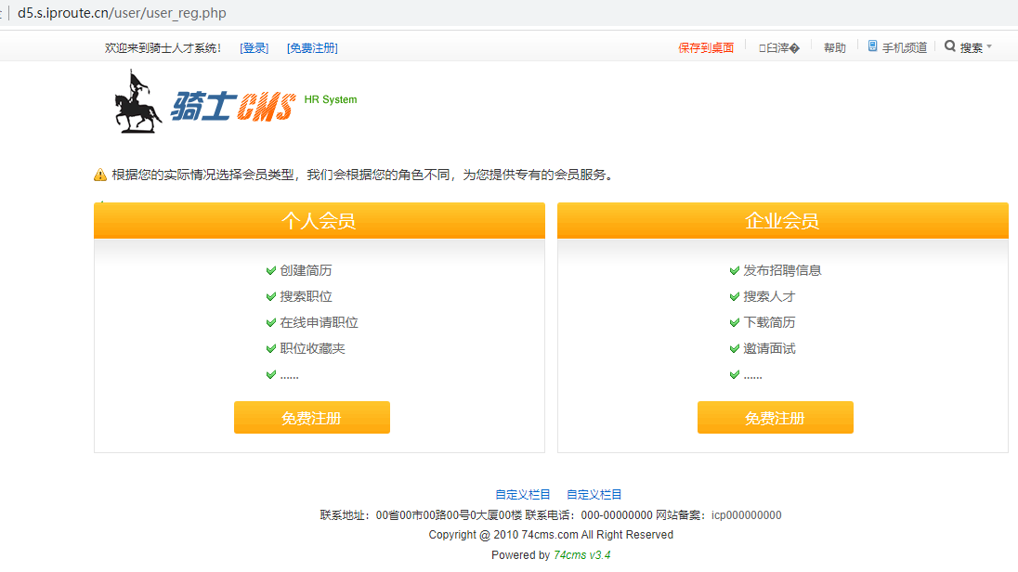Select the 企业会员 orange header
The image size is (1018, 572).
pyautogui.click(x=782, y=221)
